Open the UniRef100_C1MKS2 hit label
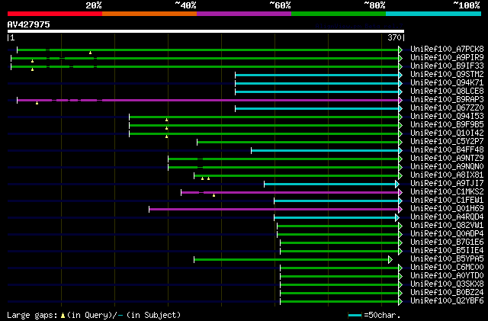488x321 pixels. click(x=447, y=192)
